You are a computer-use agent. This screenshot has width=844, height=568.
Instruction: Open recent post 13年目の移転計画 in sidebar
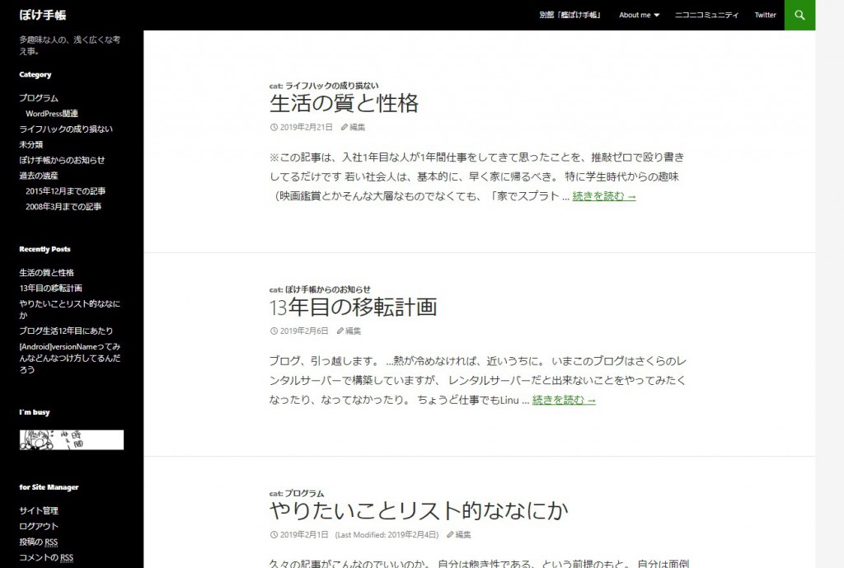pos(50,289)
